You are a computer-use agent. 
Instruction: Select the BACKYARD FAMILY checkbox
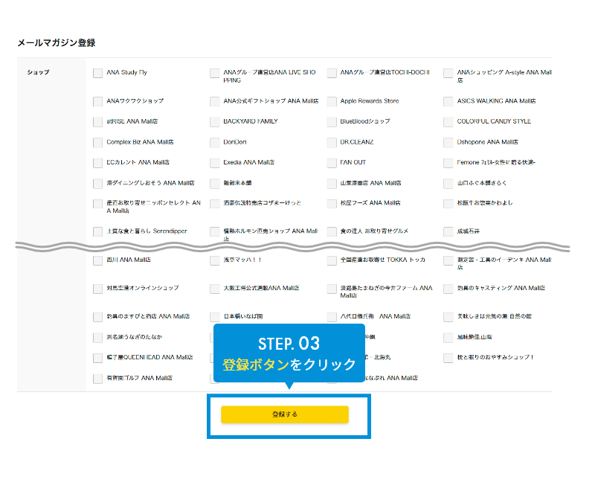pos(214,122)
